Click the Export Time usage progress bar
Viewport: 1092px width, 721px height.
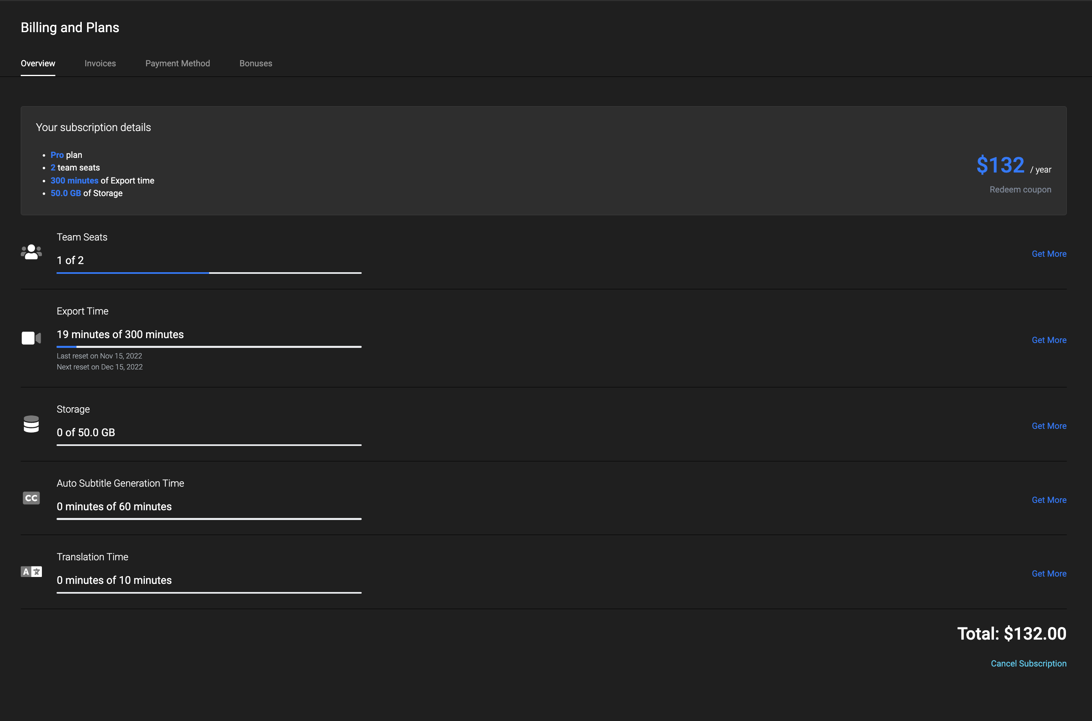click(x=209, y=347)
